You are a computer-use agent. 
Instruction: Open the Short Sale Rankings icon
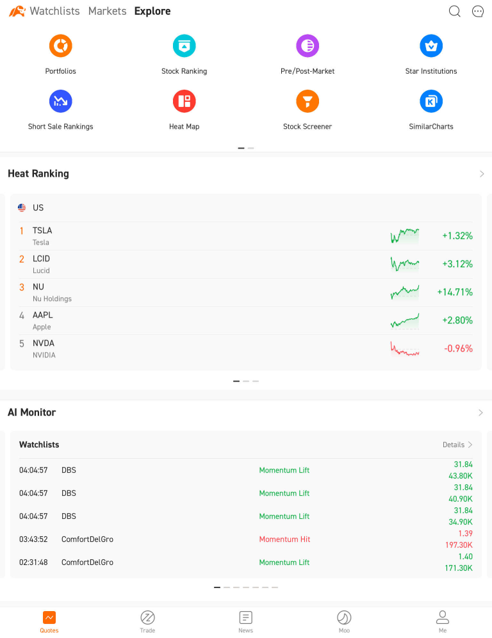61,101
